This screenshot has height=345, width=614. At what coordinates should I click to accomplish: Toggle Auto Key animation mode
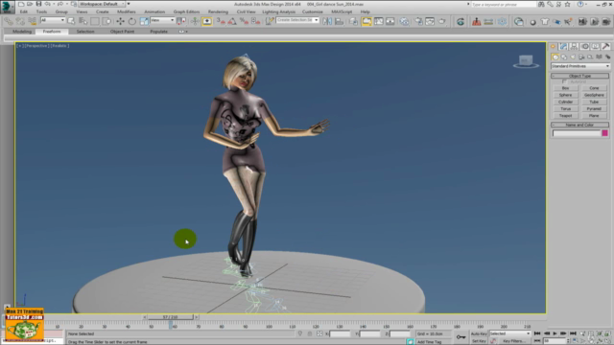(x=479, y=333)
